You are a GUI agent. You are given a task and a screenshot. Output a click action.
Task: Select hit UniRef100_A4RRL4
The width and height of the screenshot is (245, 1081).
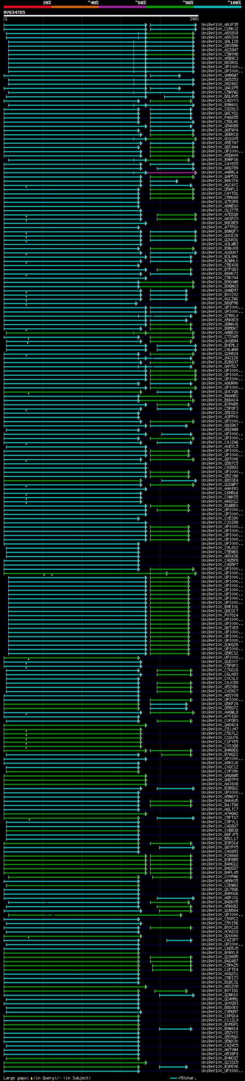click(220, 173)
